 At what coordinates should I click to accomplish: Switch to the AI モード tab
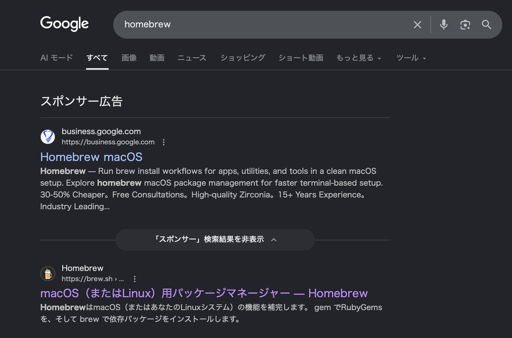click(56, 58)
